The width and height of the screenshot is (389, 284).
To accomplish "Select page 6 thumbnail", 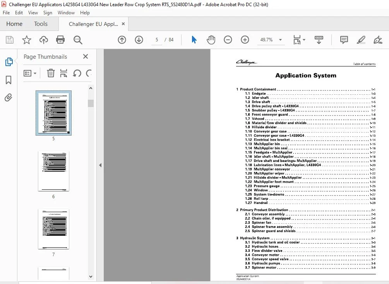I will (x=53, y=171).
